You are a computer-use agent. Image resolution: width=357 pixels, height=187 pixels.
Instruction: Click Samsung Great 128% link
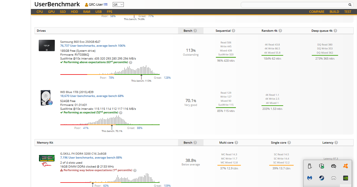(x=167, y=78)
